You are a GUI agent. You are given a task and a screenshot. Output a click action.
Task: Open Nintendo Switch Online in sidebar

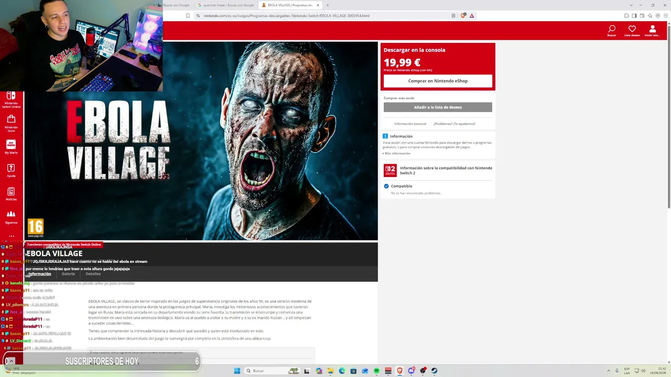(x=11, y=99)
